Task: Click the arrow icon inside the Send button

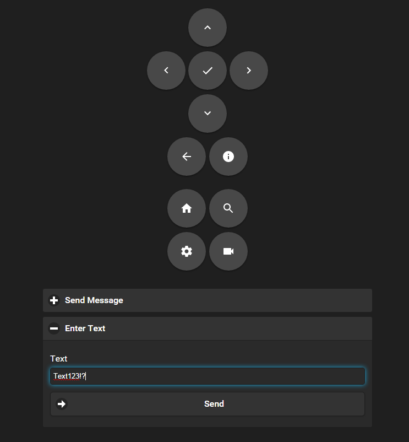Action: tap(61, 404)
